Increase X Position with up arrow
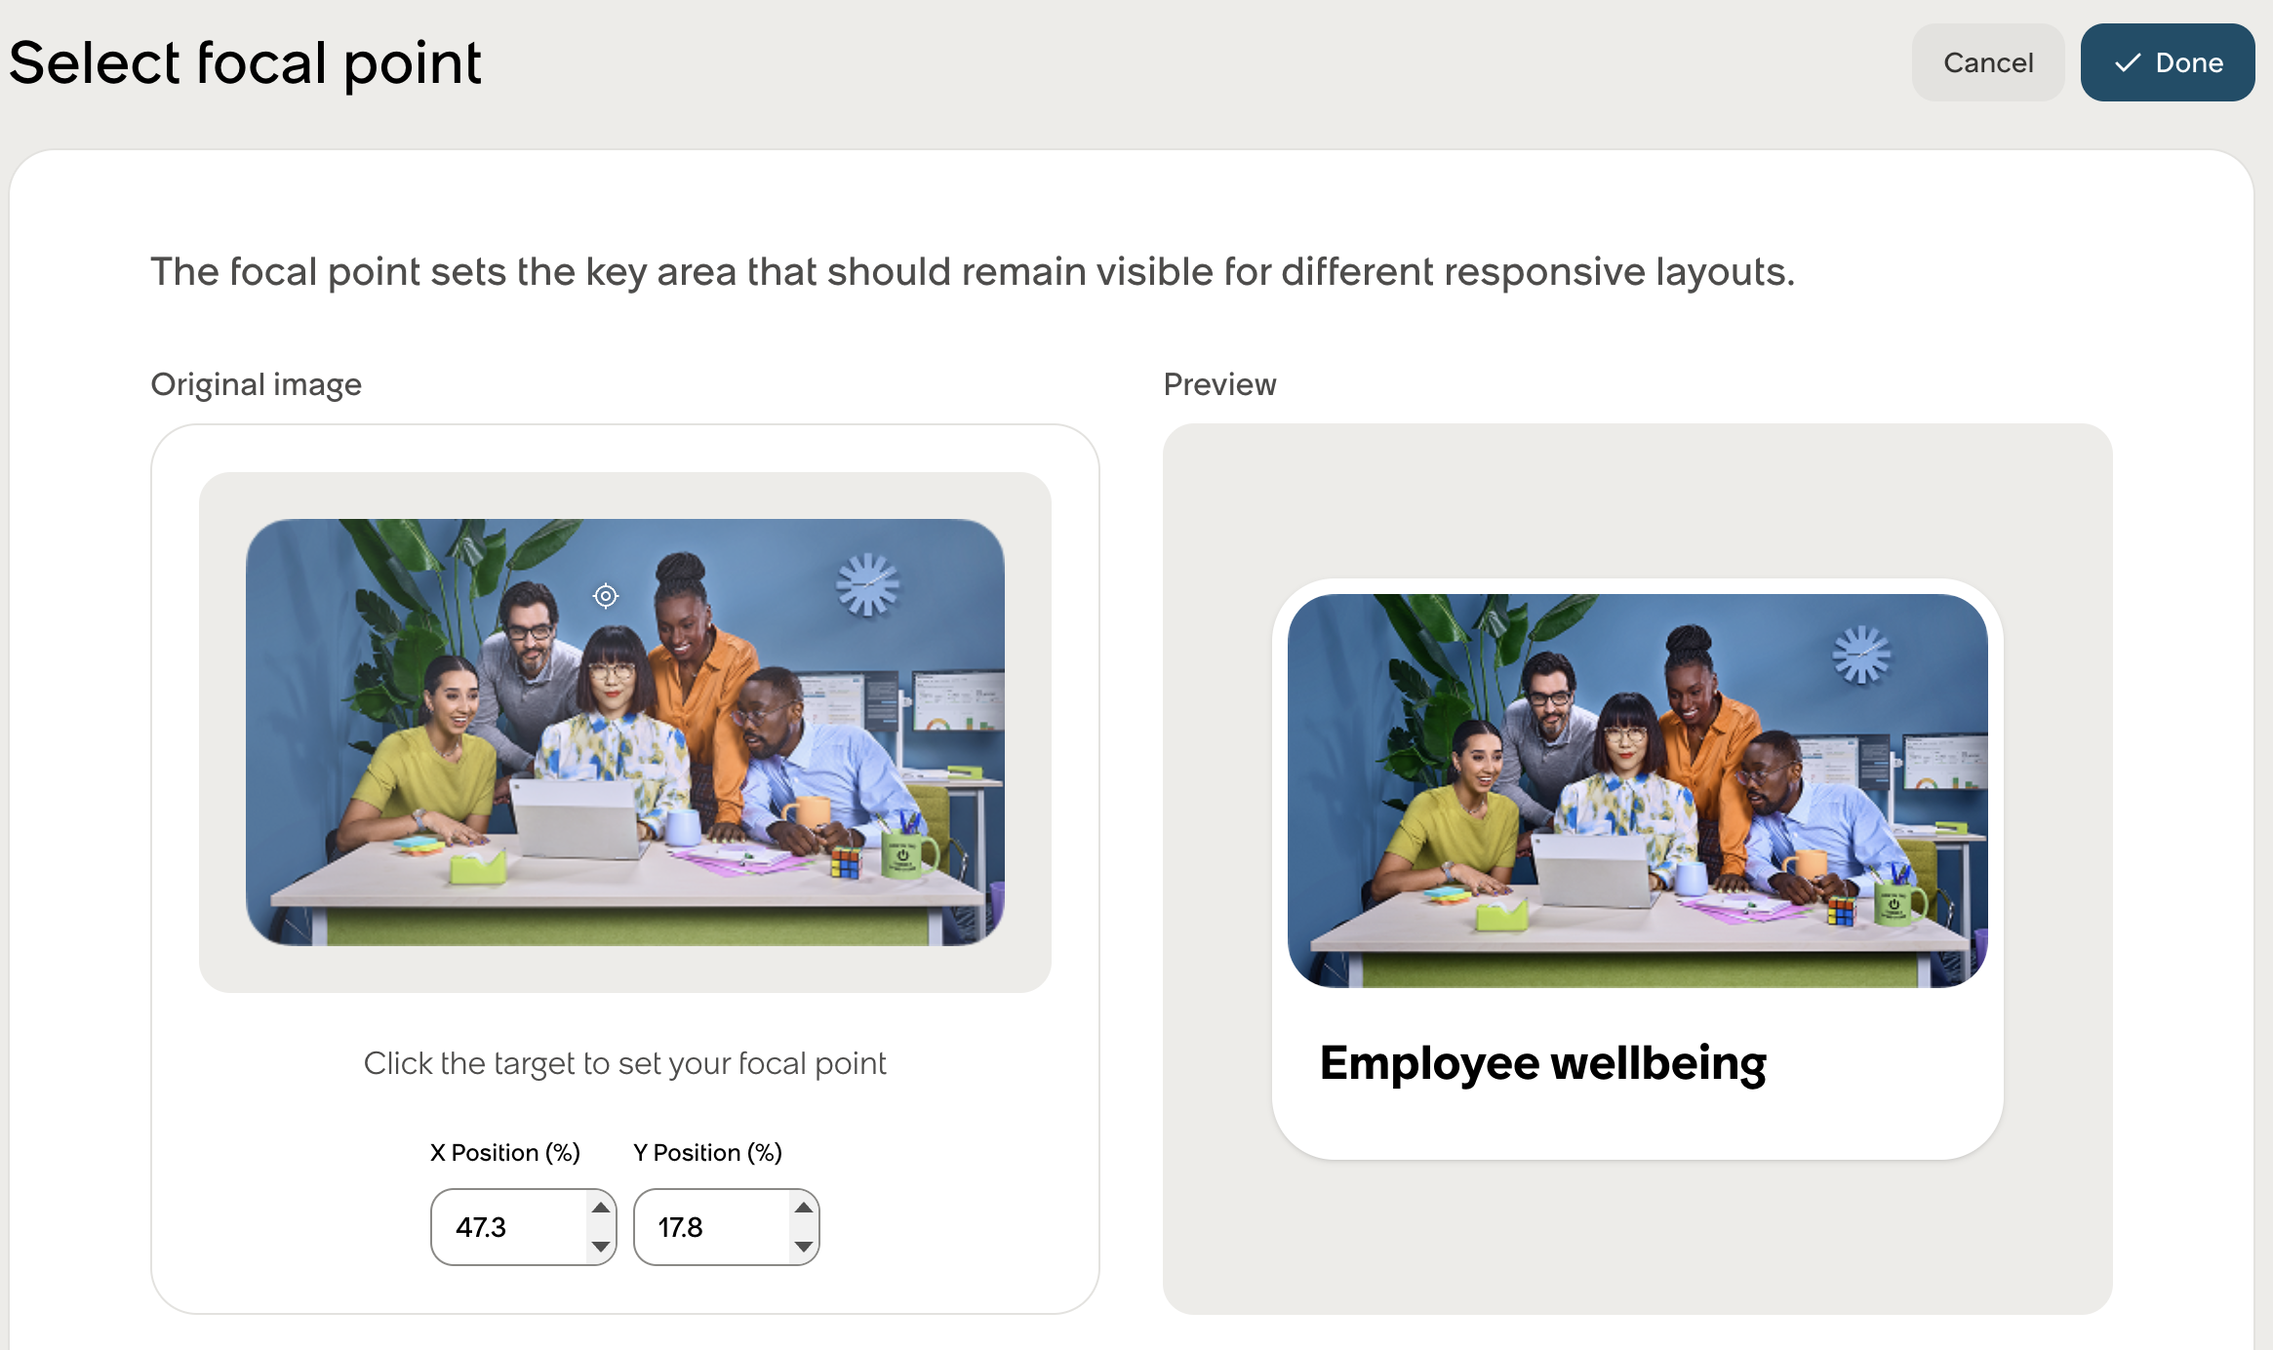Image resolution: width=2273 pixels, height=1350 pixels. pyautogui.click(x=601, y=1208)
